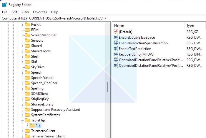
Task: Select the (Default) value name
Action: point(126,32)
